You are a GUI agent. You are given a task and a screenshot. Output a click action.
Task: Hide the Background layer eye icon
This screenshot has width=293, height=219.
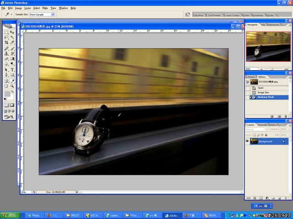(247, 141)
